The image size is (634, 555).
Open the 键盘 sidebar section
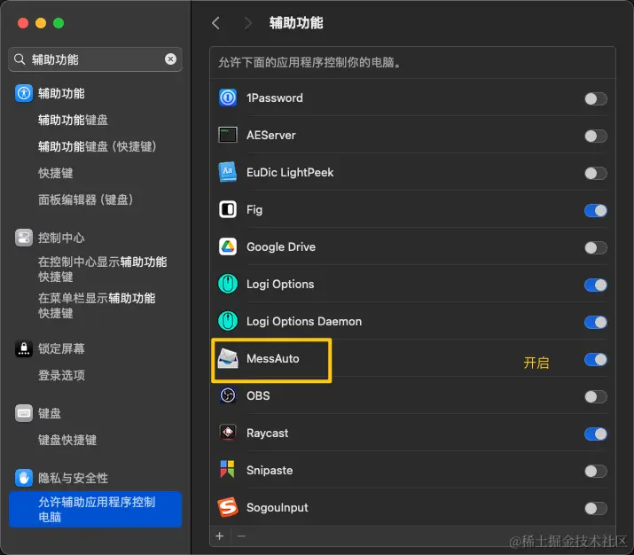50,413
